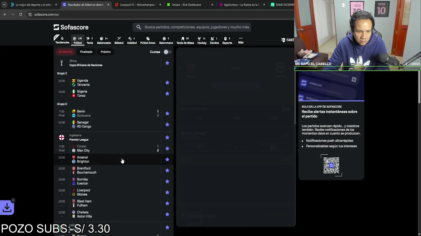Open the Más sports menu
421x236 pixels.
(x=241, y=40)
